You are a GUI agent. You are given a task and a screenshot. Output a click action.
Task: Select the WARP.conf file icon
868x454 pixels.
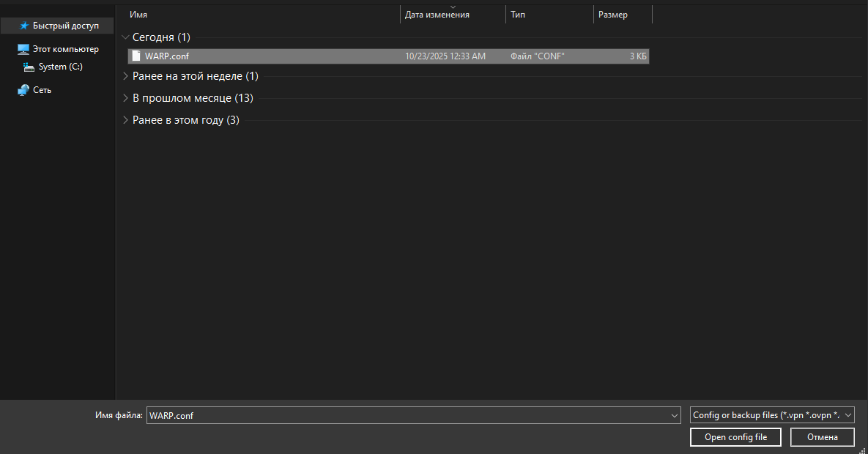(136, 56)
